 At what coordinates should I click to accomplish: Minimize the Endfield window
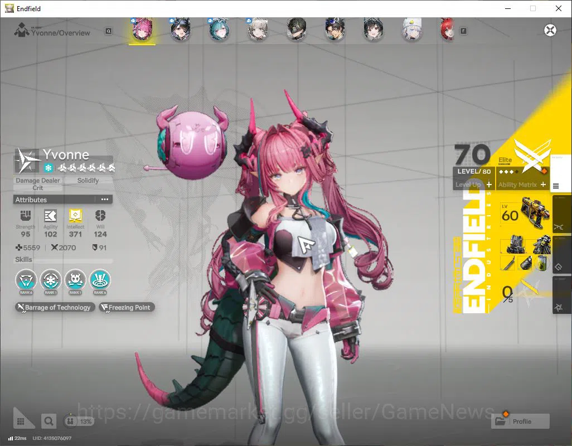507,8
